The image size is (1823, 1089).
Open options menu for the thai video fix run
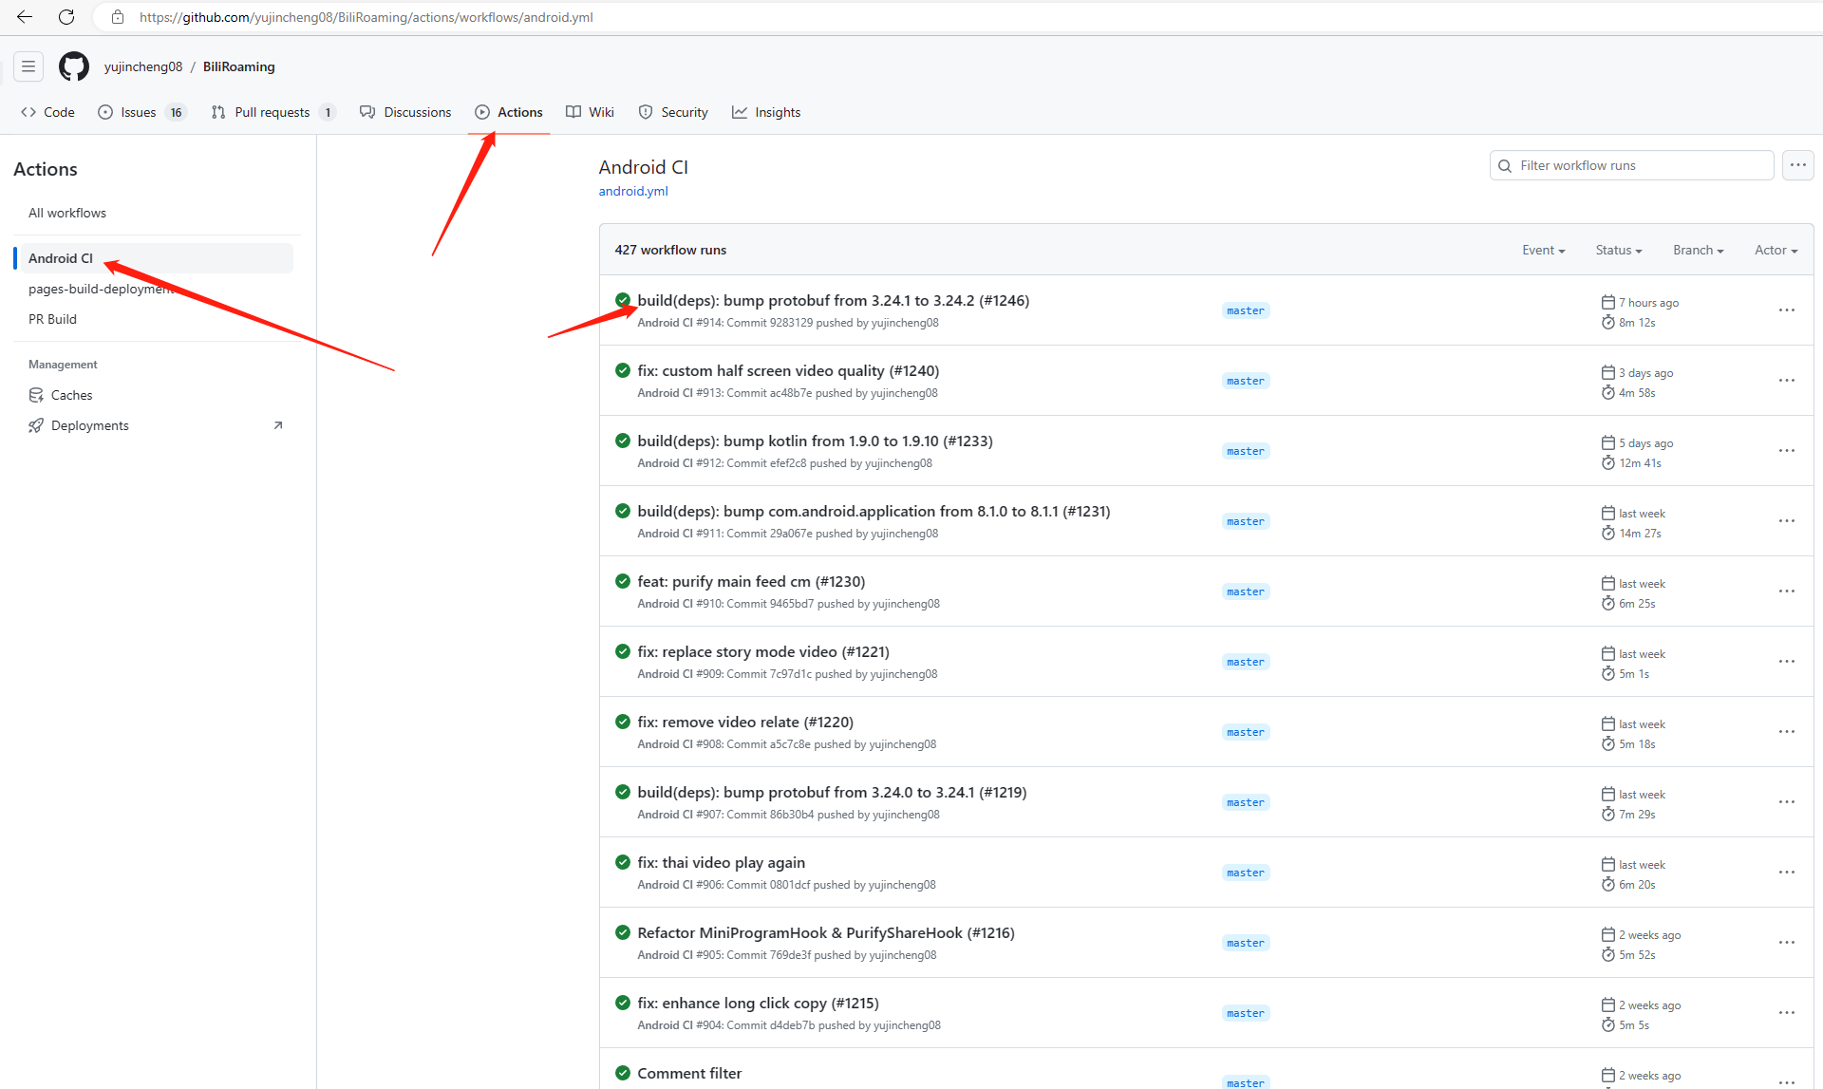(x=1787, y=872)
